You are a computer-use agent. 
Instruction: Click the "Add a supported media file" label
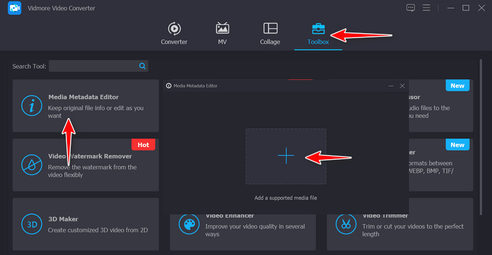tap(286, 198)
